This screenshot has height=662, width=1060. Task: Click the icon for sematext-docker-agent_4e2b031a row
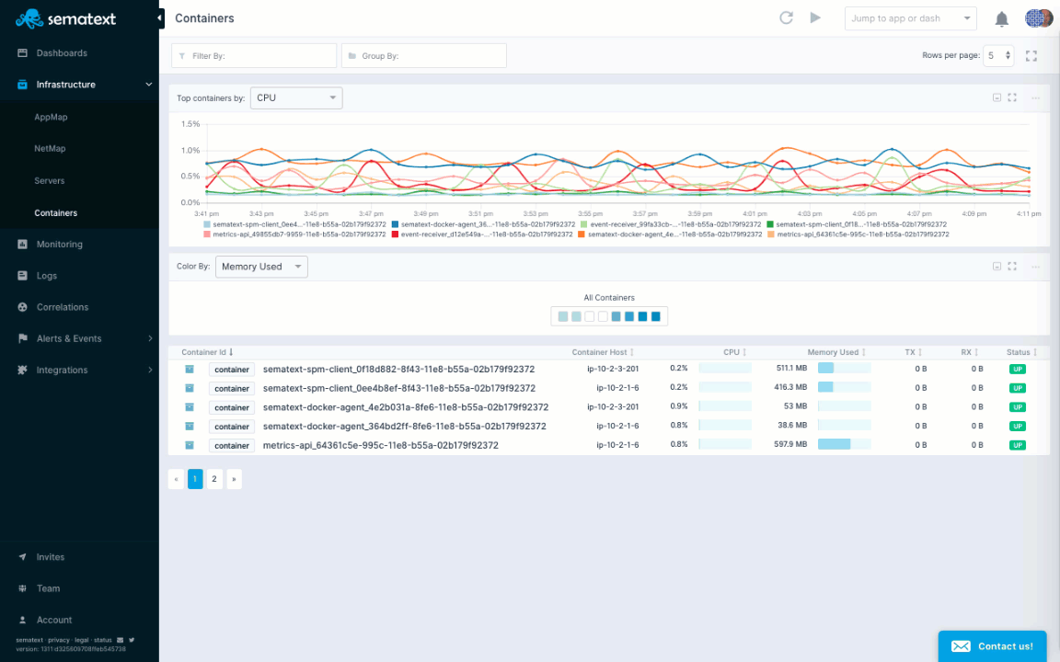190,407
